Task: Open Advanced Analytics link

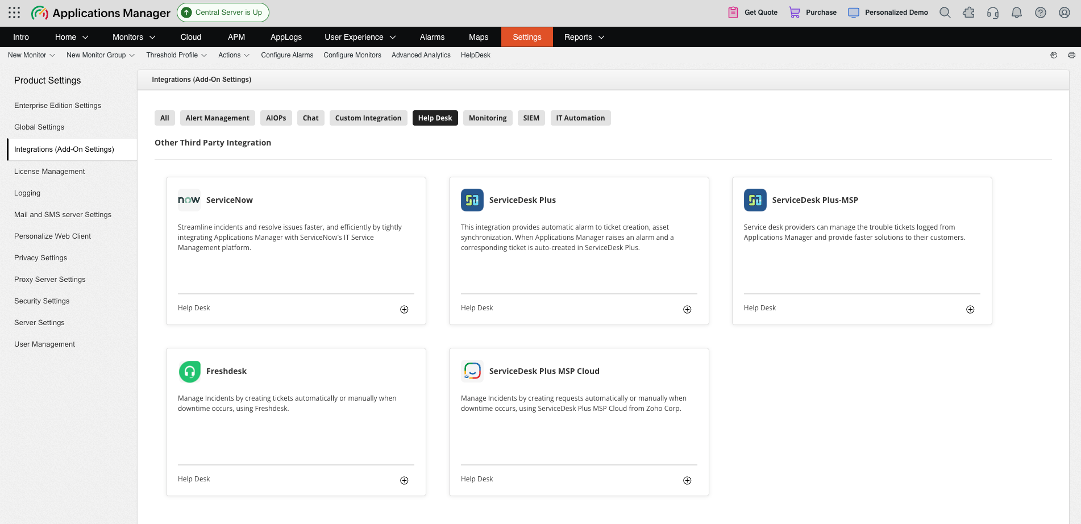Action: (x=421, y=55)
